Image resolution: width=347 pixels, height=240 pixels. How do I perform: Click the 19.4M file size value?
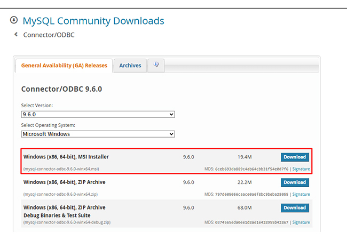pos(245,157)
